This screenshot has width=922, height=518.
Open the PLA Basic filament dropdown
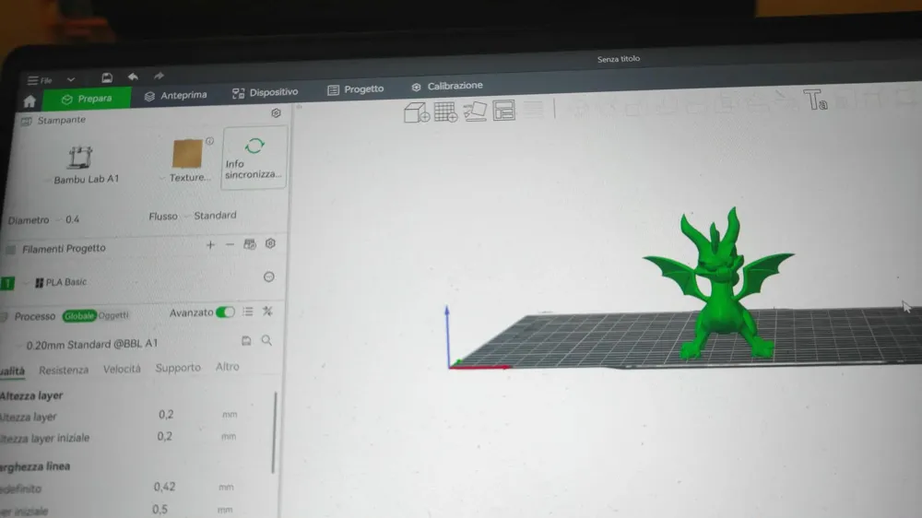coord(59,282)
